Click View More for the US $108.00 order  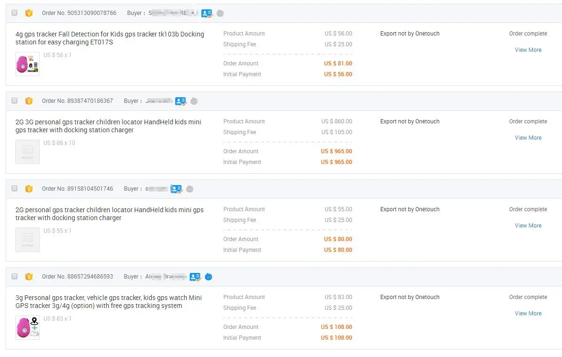tap(528, 314)
